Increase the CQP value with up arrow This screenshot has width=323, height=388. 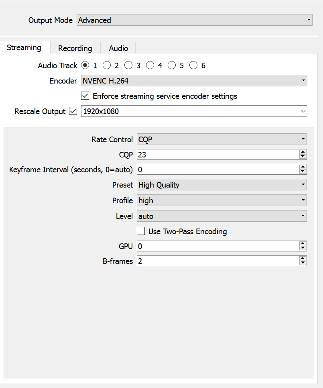(x=303, y=152)
